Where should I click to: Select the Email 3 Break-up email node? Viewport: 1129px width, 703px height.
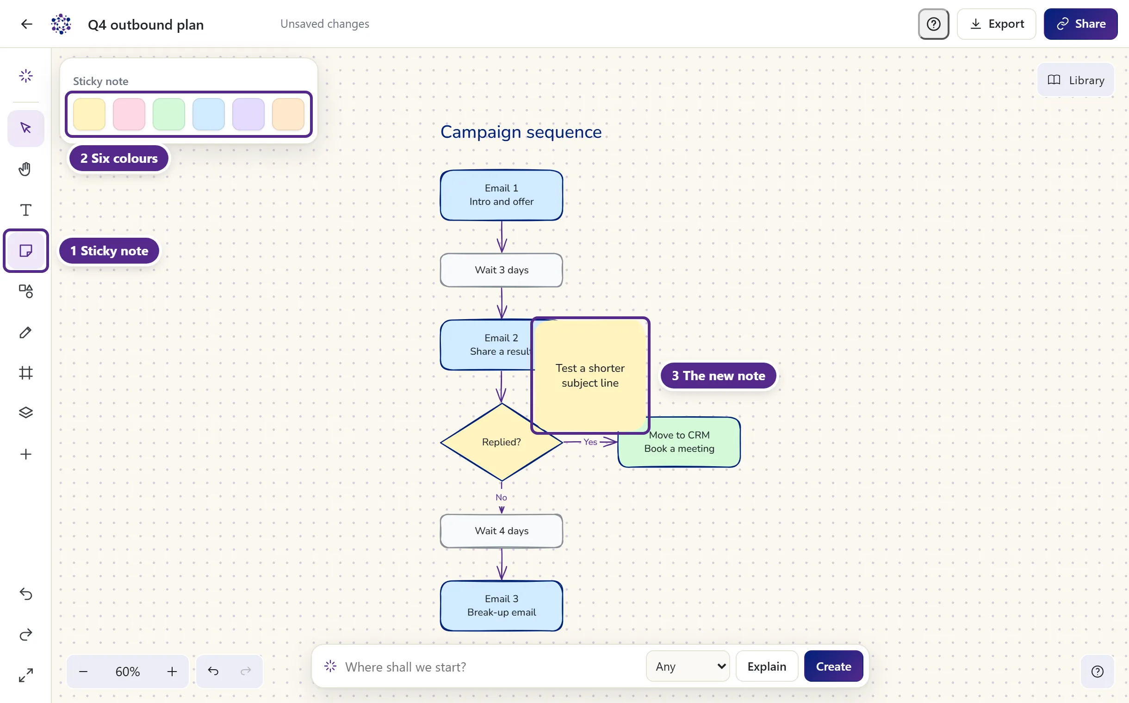click(x=502, y=605)
